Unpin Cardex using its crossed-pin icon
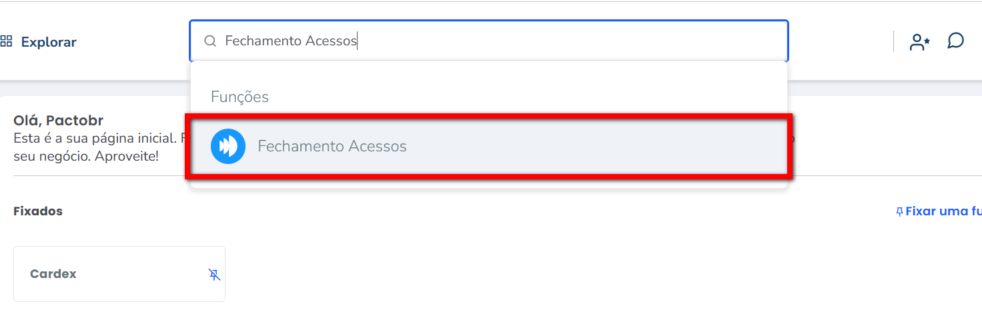Image resolution: width=982 pixels, height=316 pixels. (214, 274)
